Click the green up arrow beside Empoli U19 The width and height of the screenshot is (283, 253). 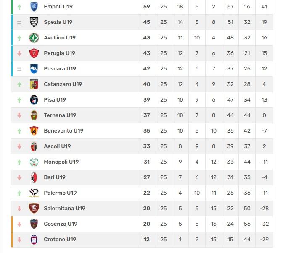point(19,7)
